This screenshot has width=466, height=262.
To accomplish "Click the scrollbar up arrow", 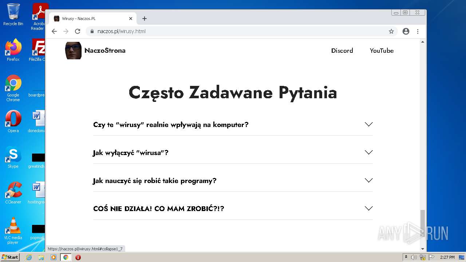I will click(x=423, y=42).
